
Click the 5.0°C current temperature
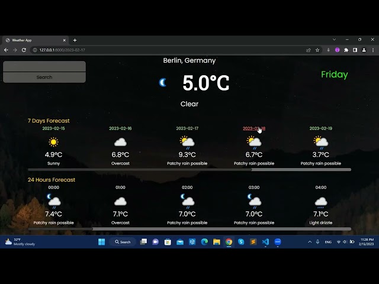pyautogui.click(x=206, y=83)
